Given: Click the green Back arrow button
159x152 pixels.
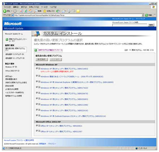Looking at the screenshot, I should [x=5, y=11].
